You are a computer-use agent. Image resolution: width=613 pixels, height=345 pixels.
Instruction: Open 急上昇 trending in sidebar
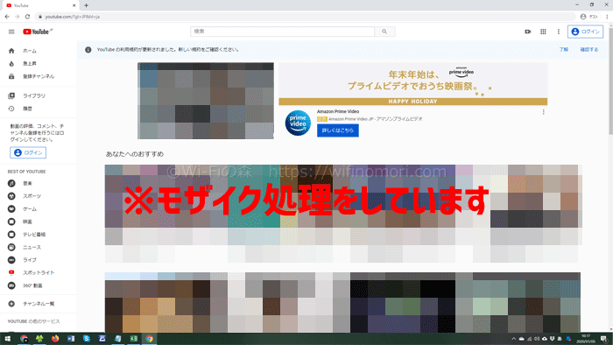[39, 64]
